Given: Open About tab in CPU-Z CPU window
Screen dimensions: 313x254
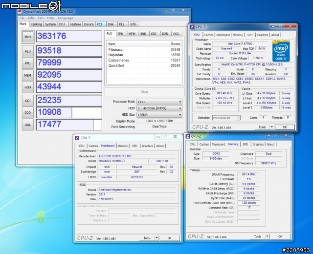Looking at the screenshot, I should 275,35.
